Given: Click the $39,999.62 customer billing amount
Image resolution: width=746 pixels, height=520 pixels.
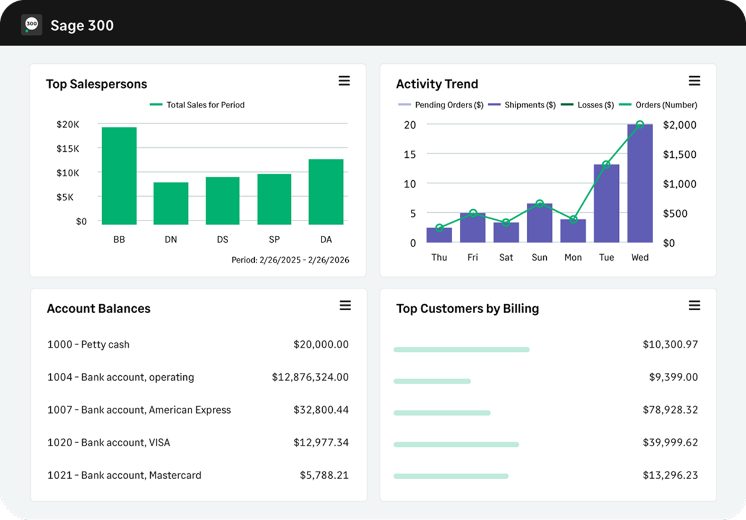Looking at the screenshot, I should [670, 443].
